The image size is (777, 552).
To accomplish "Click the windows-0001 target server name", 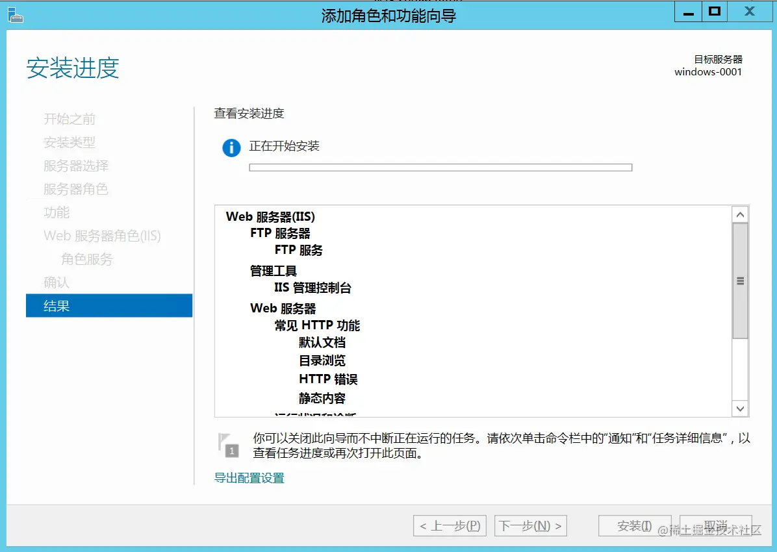I will (x=708, y=72).
